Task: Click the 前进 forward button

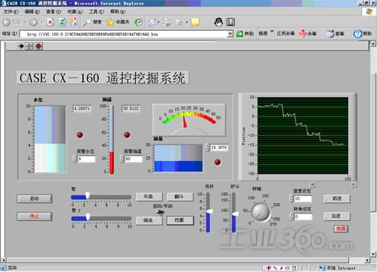Action: pyautogui.click(x=337, y=199)
